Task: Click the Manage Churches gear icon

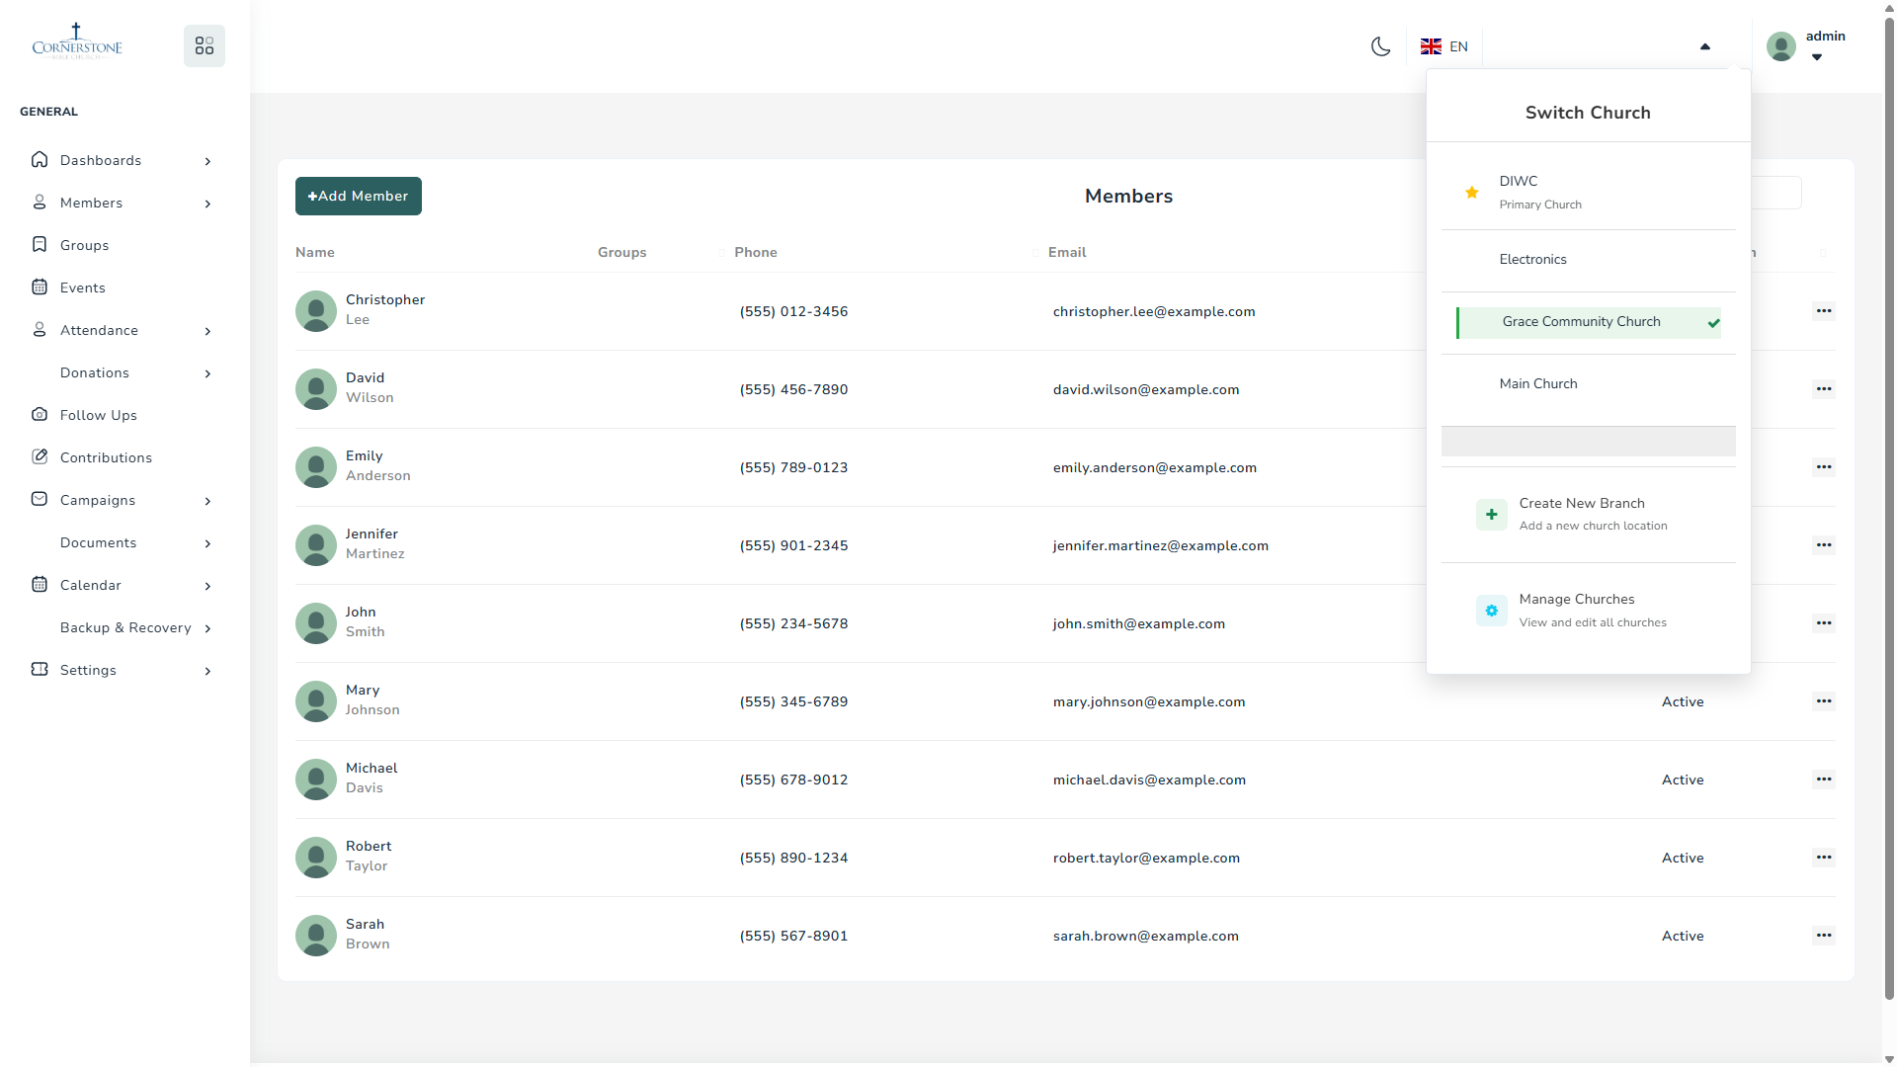Action: click(x=1491, y=611)
